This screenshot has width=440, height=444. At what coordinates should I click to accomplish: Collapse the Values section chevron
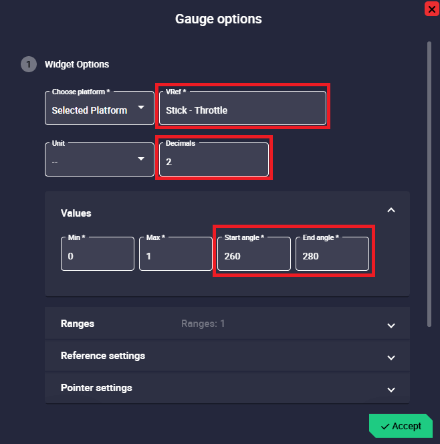tap(391, 210)
